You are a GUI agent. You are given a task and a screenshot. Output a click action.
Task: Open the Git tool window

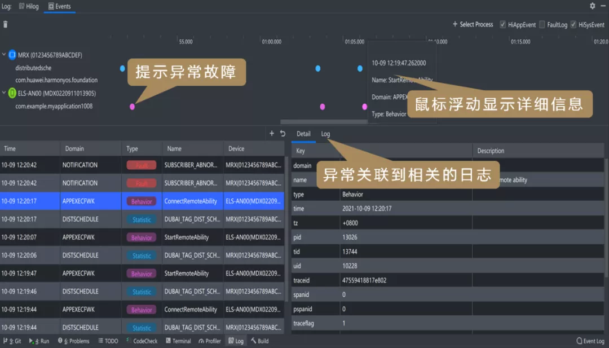(x=12, y=341)
